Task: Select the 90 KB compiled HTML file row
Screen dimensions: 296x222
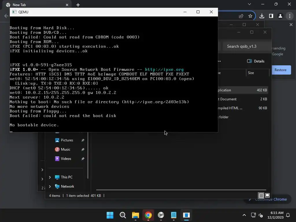Action: click(243, 108)
